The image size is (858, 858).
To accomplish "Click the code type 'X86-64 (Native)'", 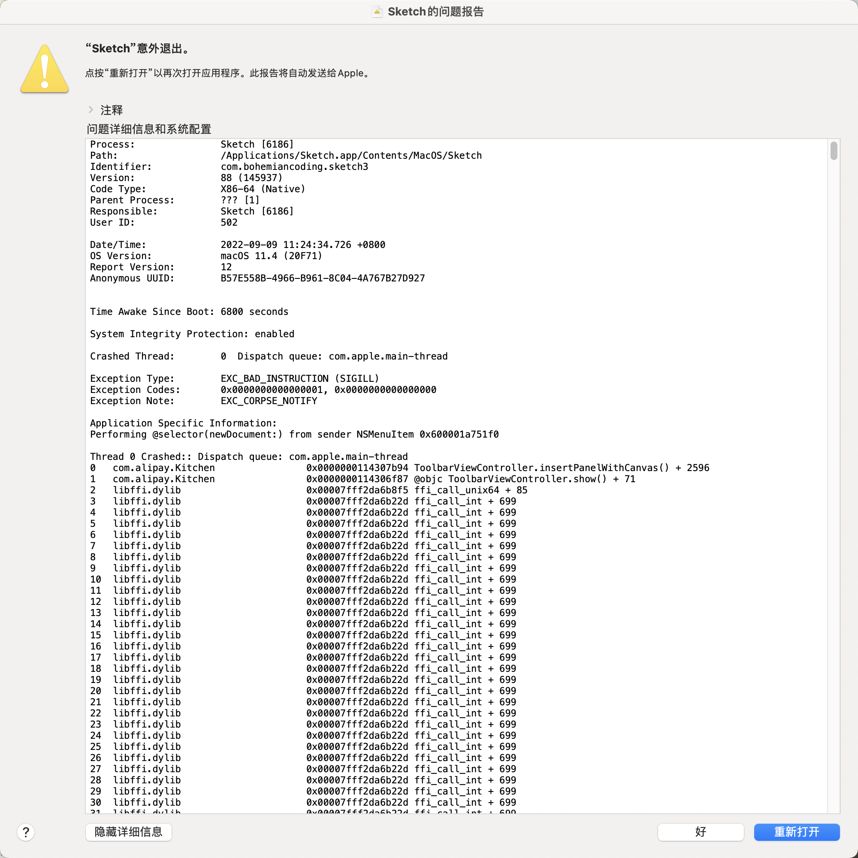I will coord(263,189).
